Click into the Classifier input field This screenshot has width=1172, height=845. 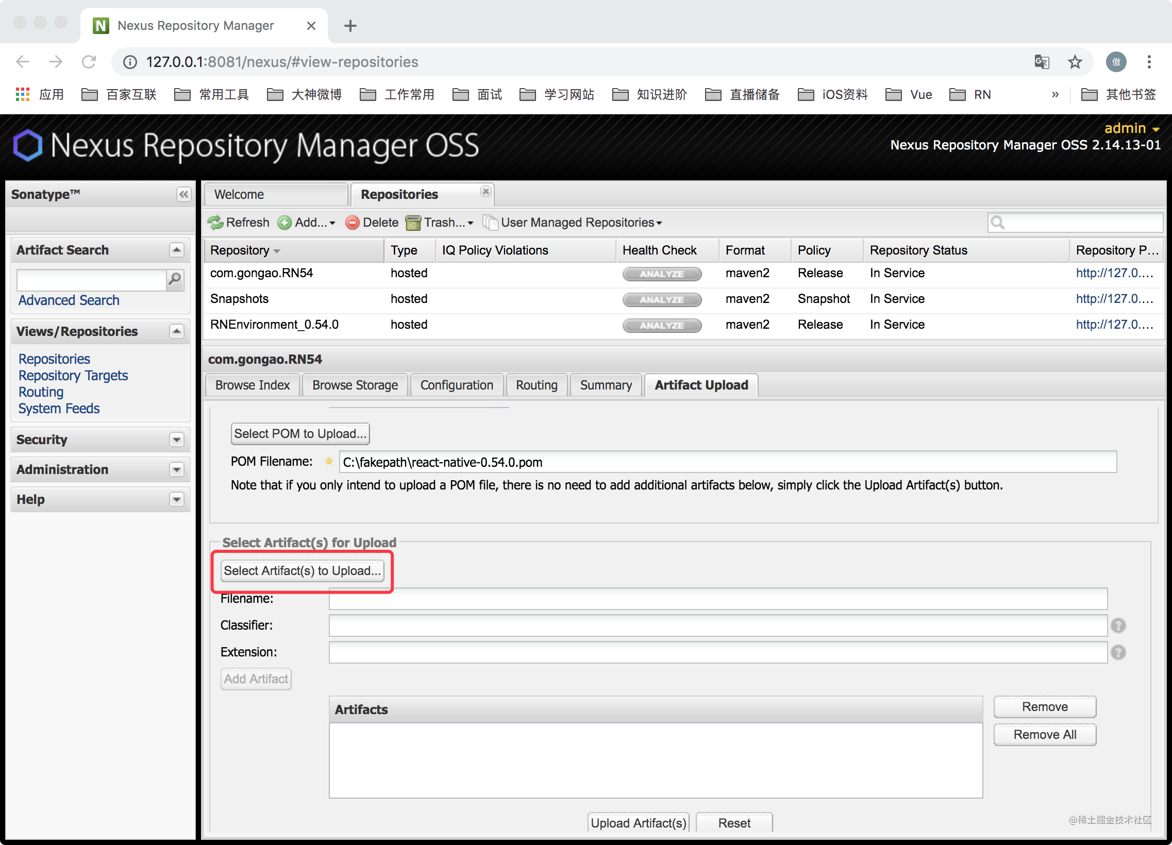pyautogui.click(x=717, y=626)
